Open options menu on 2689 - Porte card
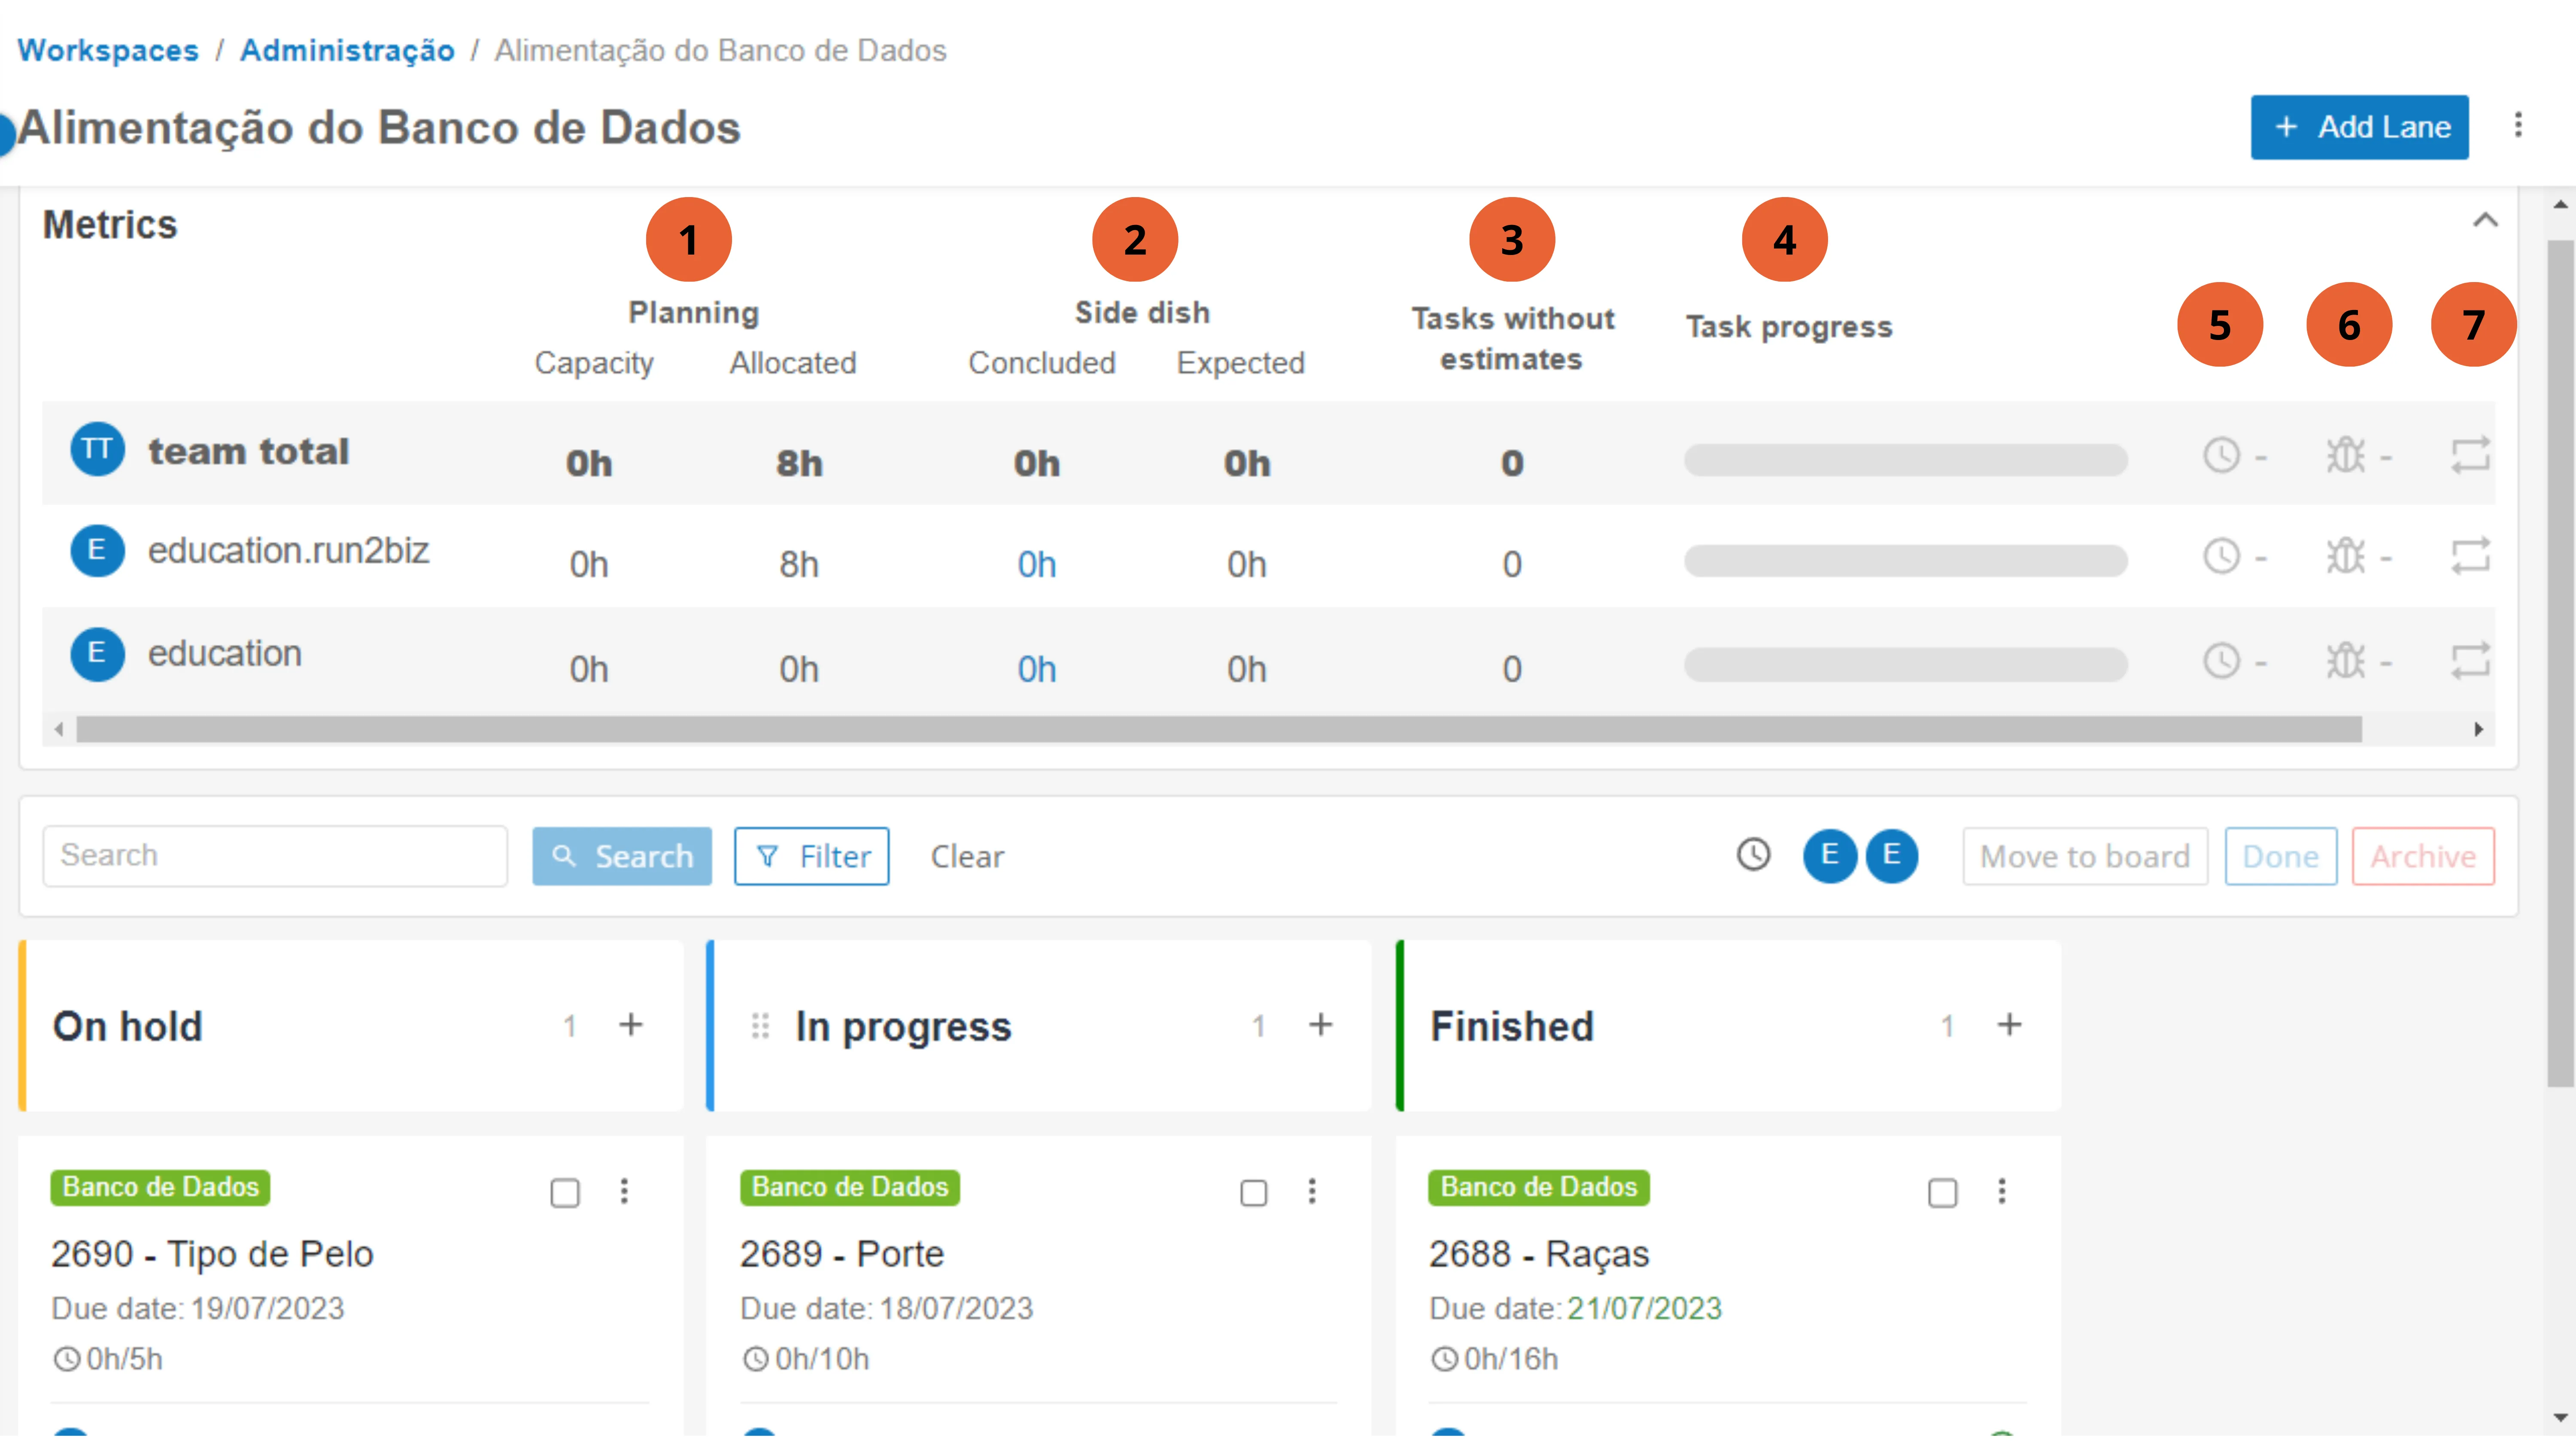Viewport: 2576px width, 1449px height. point(1312,1191)
